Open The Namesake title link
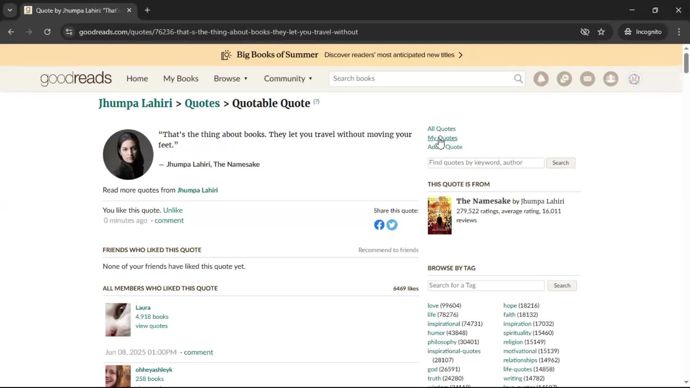Viewport: 690px width, 388px height. pyautogui.click(x=483, y=201)
